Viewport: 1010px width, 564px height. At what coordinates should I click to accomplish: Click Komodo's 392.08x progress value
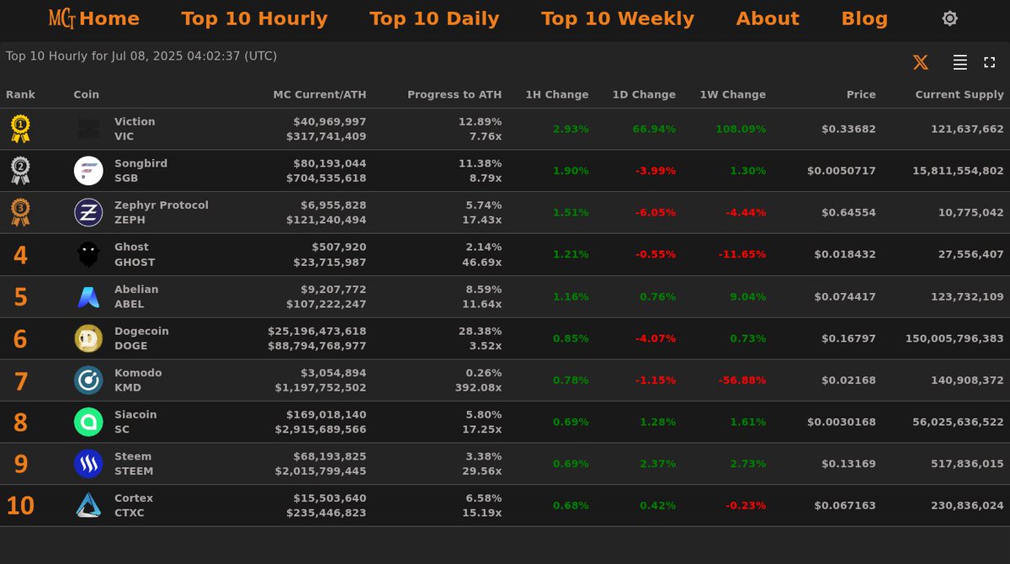click(x=476, y=387)
